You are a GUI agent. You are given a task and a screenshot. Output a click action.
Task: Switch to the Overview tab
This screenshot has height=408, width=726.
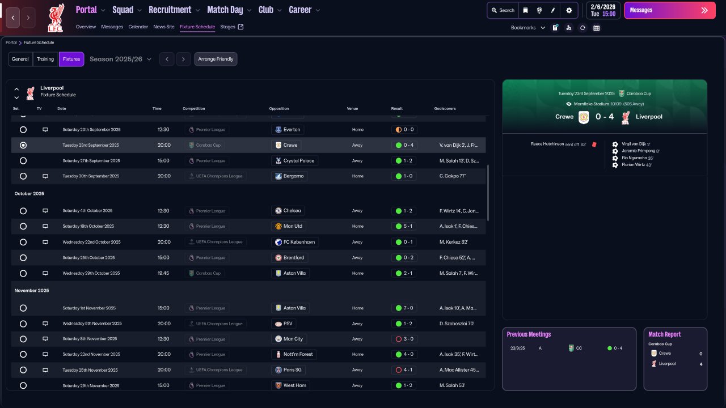point(86,27)
